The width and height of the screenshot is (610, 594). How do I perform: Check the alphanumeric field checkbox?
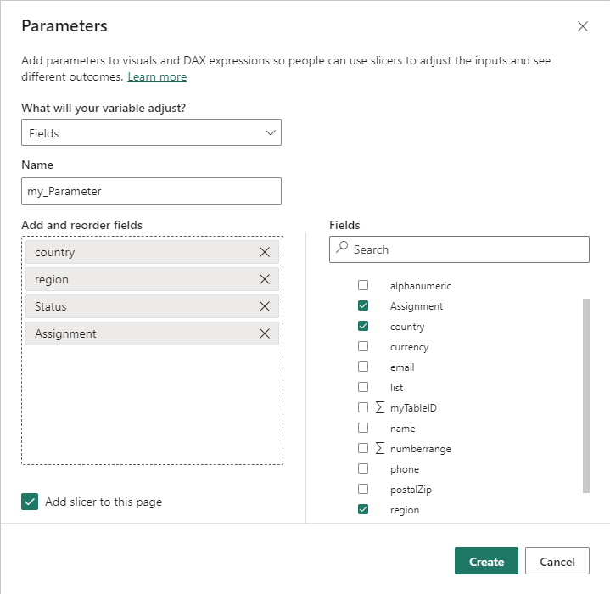coord(363,286)
